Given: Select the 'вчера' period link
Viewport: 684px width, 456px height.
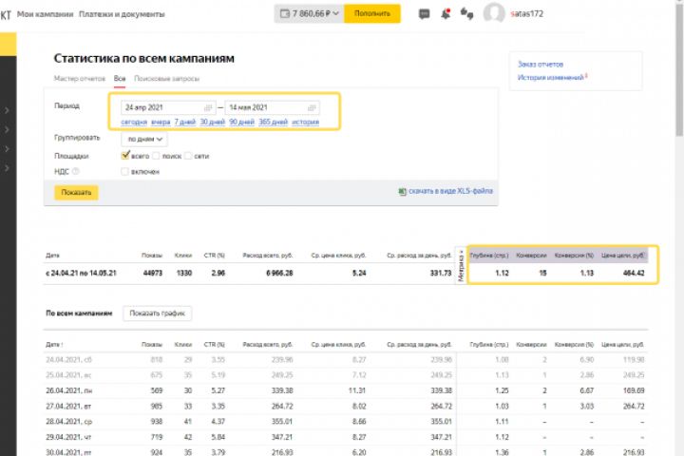Looking at the screenshot, I should click(161, 122).
